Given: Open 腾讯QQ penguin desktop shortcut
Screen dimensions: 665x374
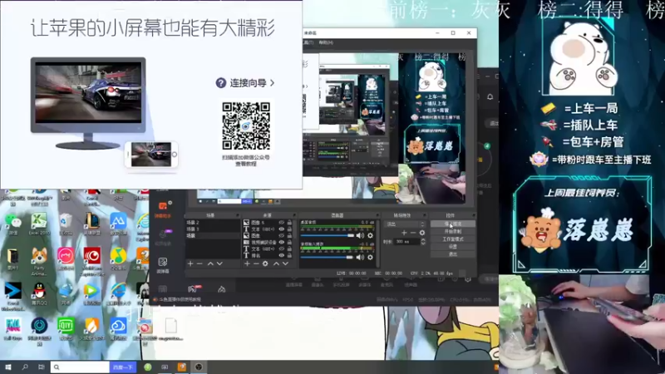Looking at the screenshot, I should point(39,294).
